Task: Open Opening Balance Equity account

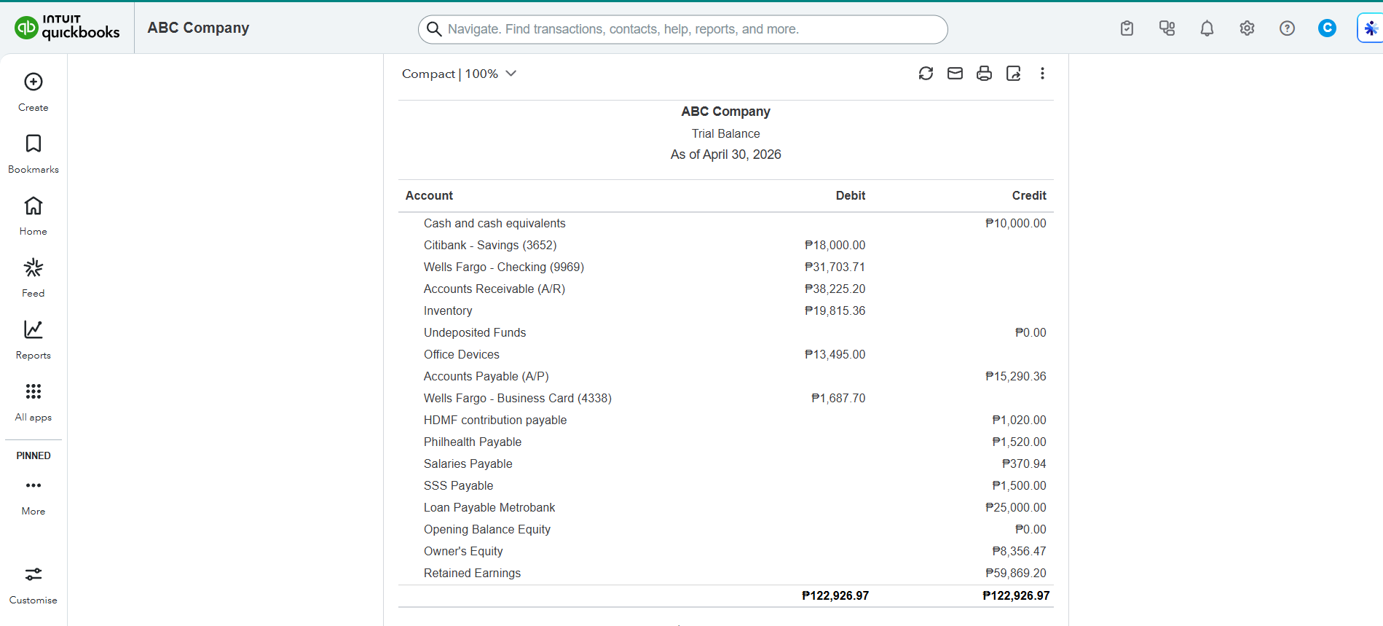Action: [487, 529]
